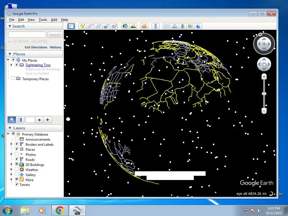Check the Temporary Places checkbox
The height and width of the screenshot is (216, 288).
(13, 78)
